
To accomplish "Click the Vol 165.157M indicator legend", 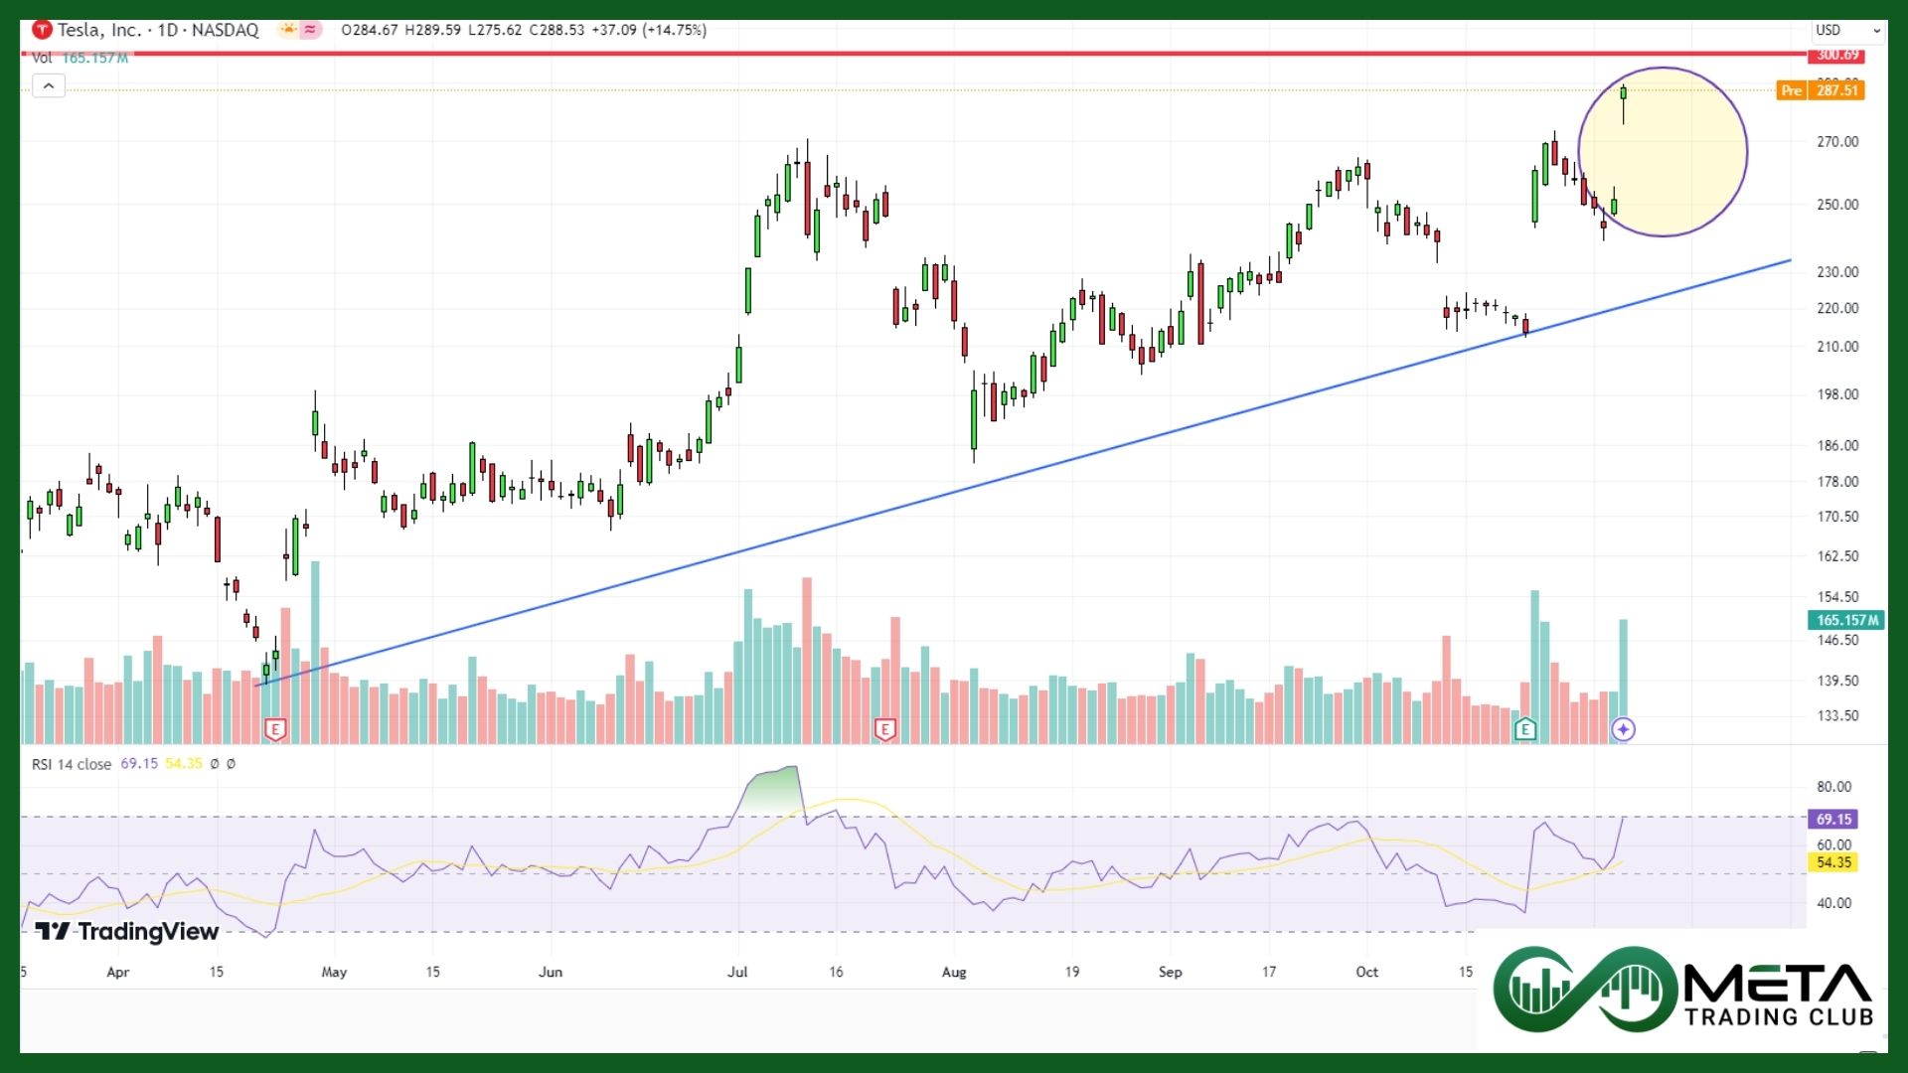I will (79, 58).
